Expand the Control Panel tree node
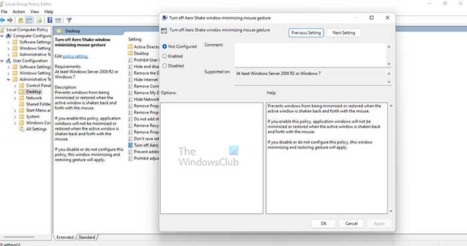This screenshot has height=246, width=467. [x=15, y=86]
